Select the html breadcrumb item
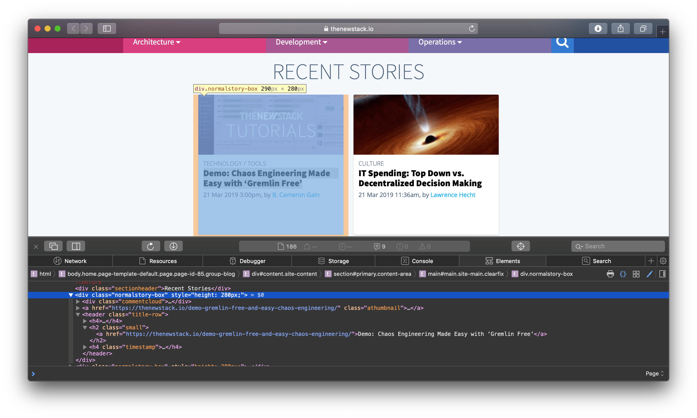The height and width of the screenshot is (418, 697). (41, 274)
